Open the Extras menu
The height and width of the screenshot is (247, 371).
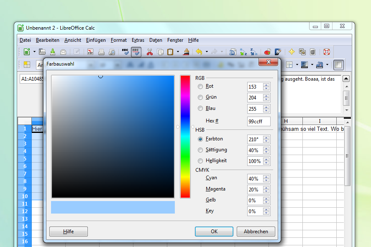point(138,40)
